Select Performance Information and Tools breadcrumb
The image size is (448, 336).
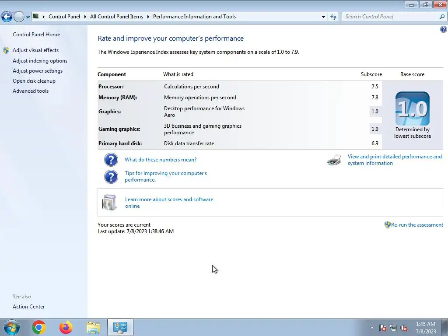pyautogui.click(x=194, y=17)
